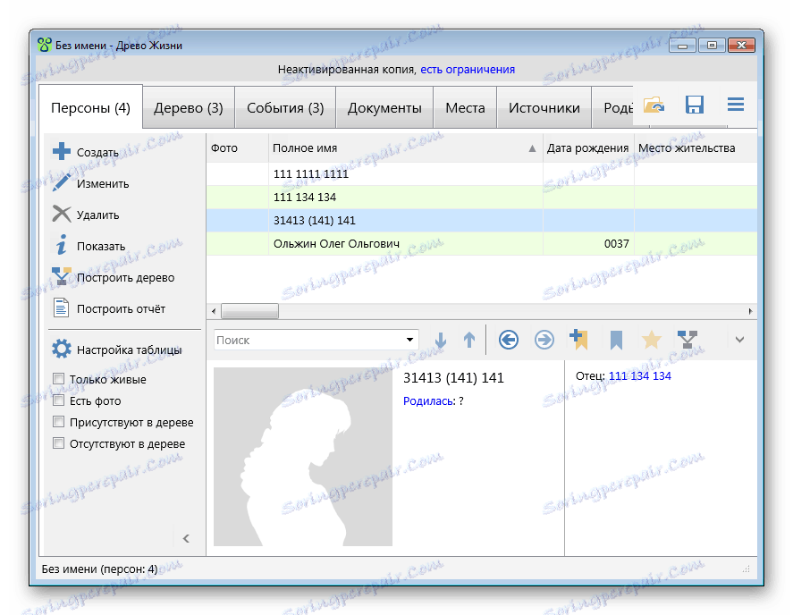This screenshot has height=615, width=793.
Task: Find previous with up arrow icon
Action: click(469, 340)
